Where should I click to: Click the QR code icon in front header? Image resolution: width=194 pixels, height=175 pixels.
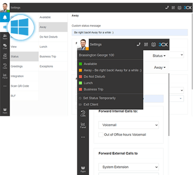pos(146,44)
